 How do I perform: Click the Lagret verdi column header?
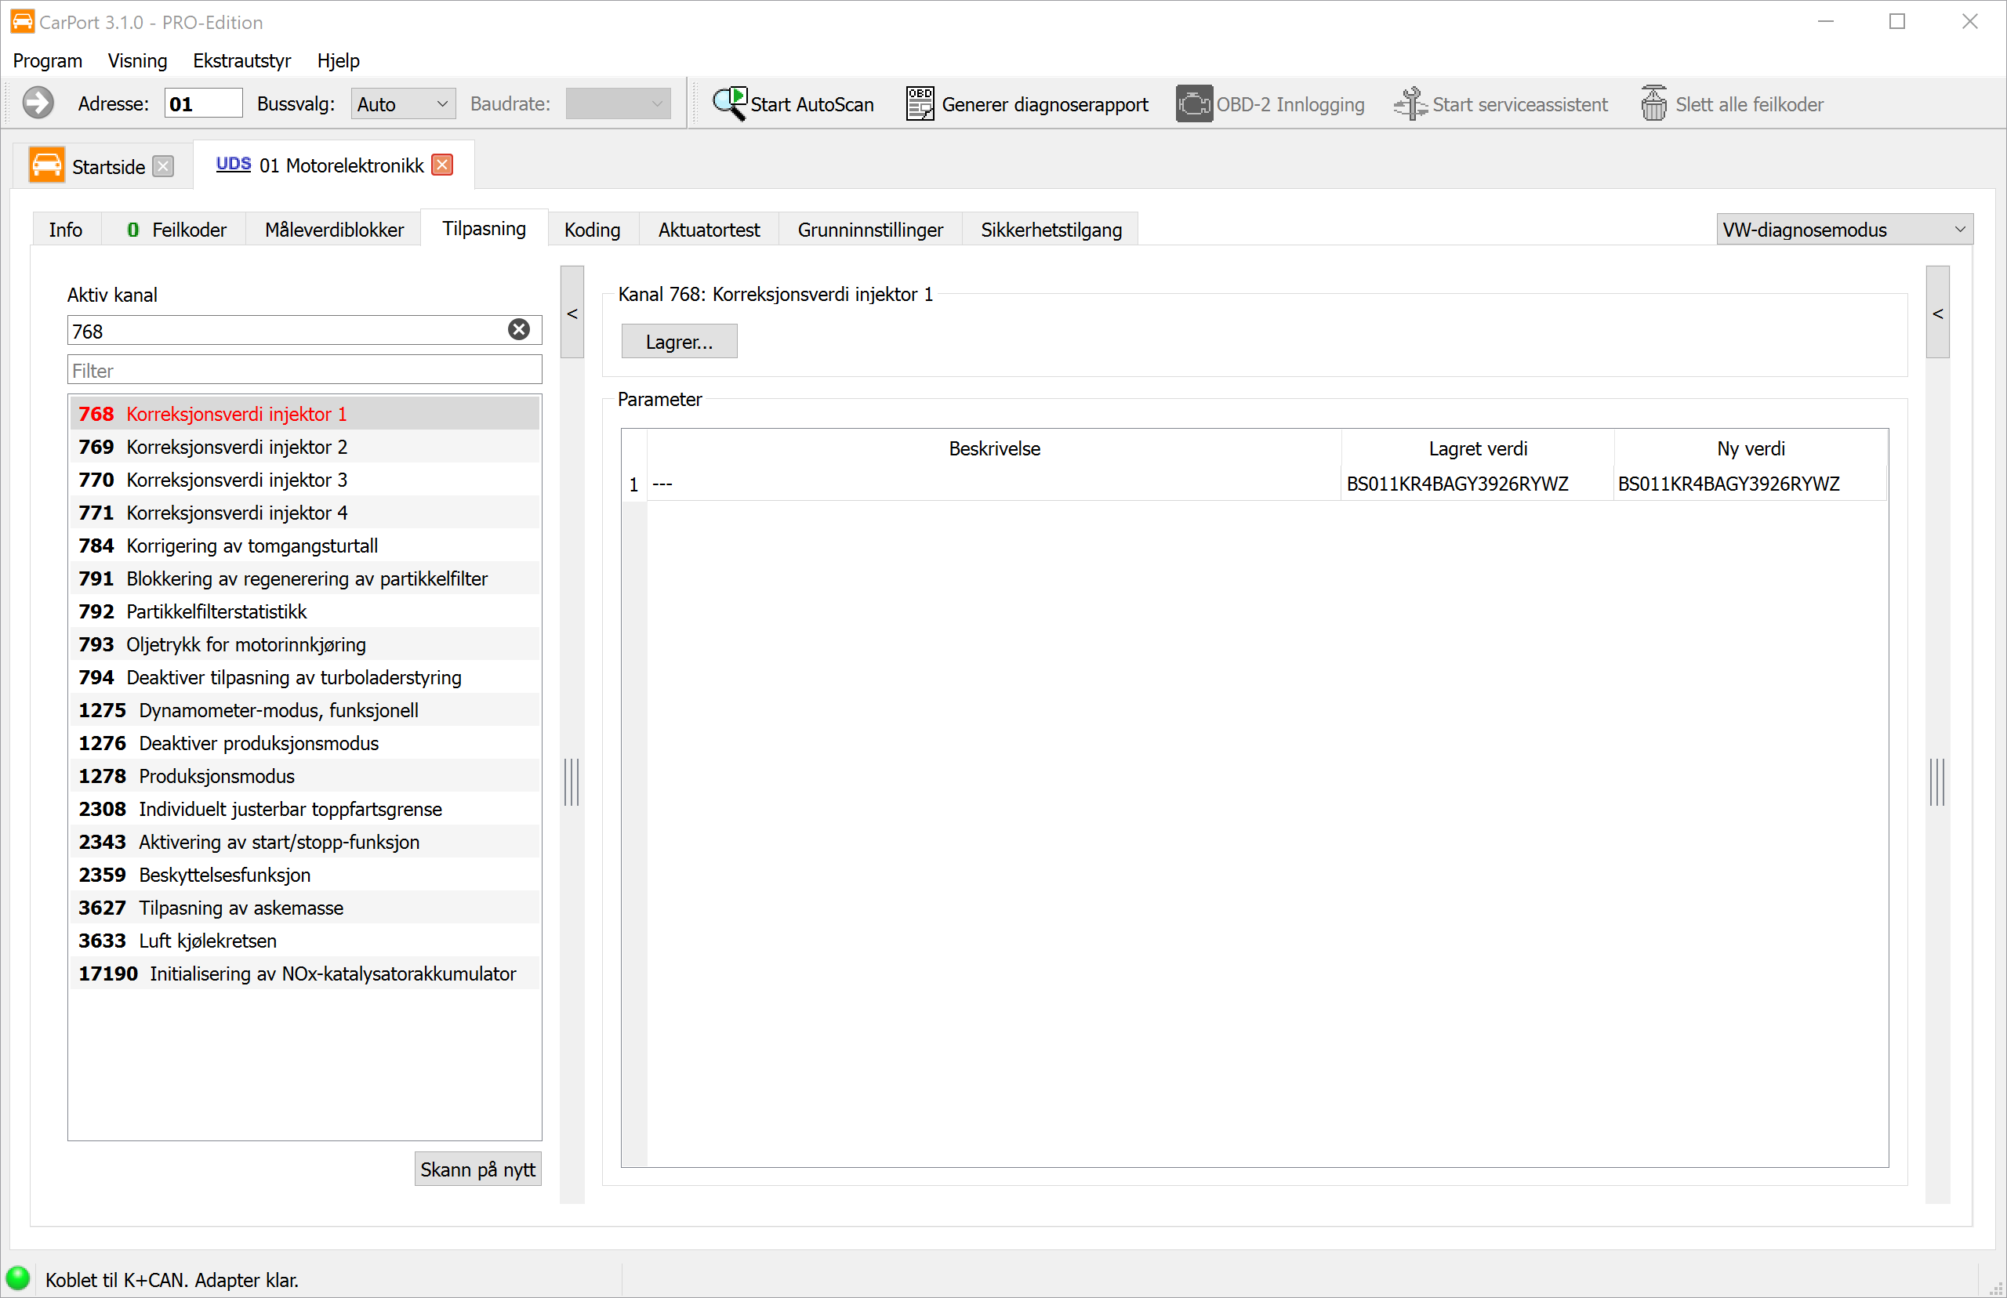coord(1477,448)
